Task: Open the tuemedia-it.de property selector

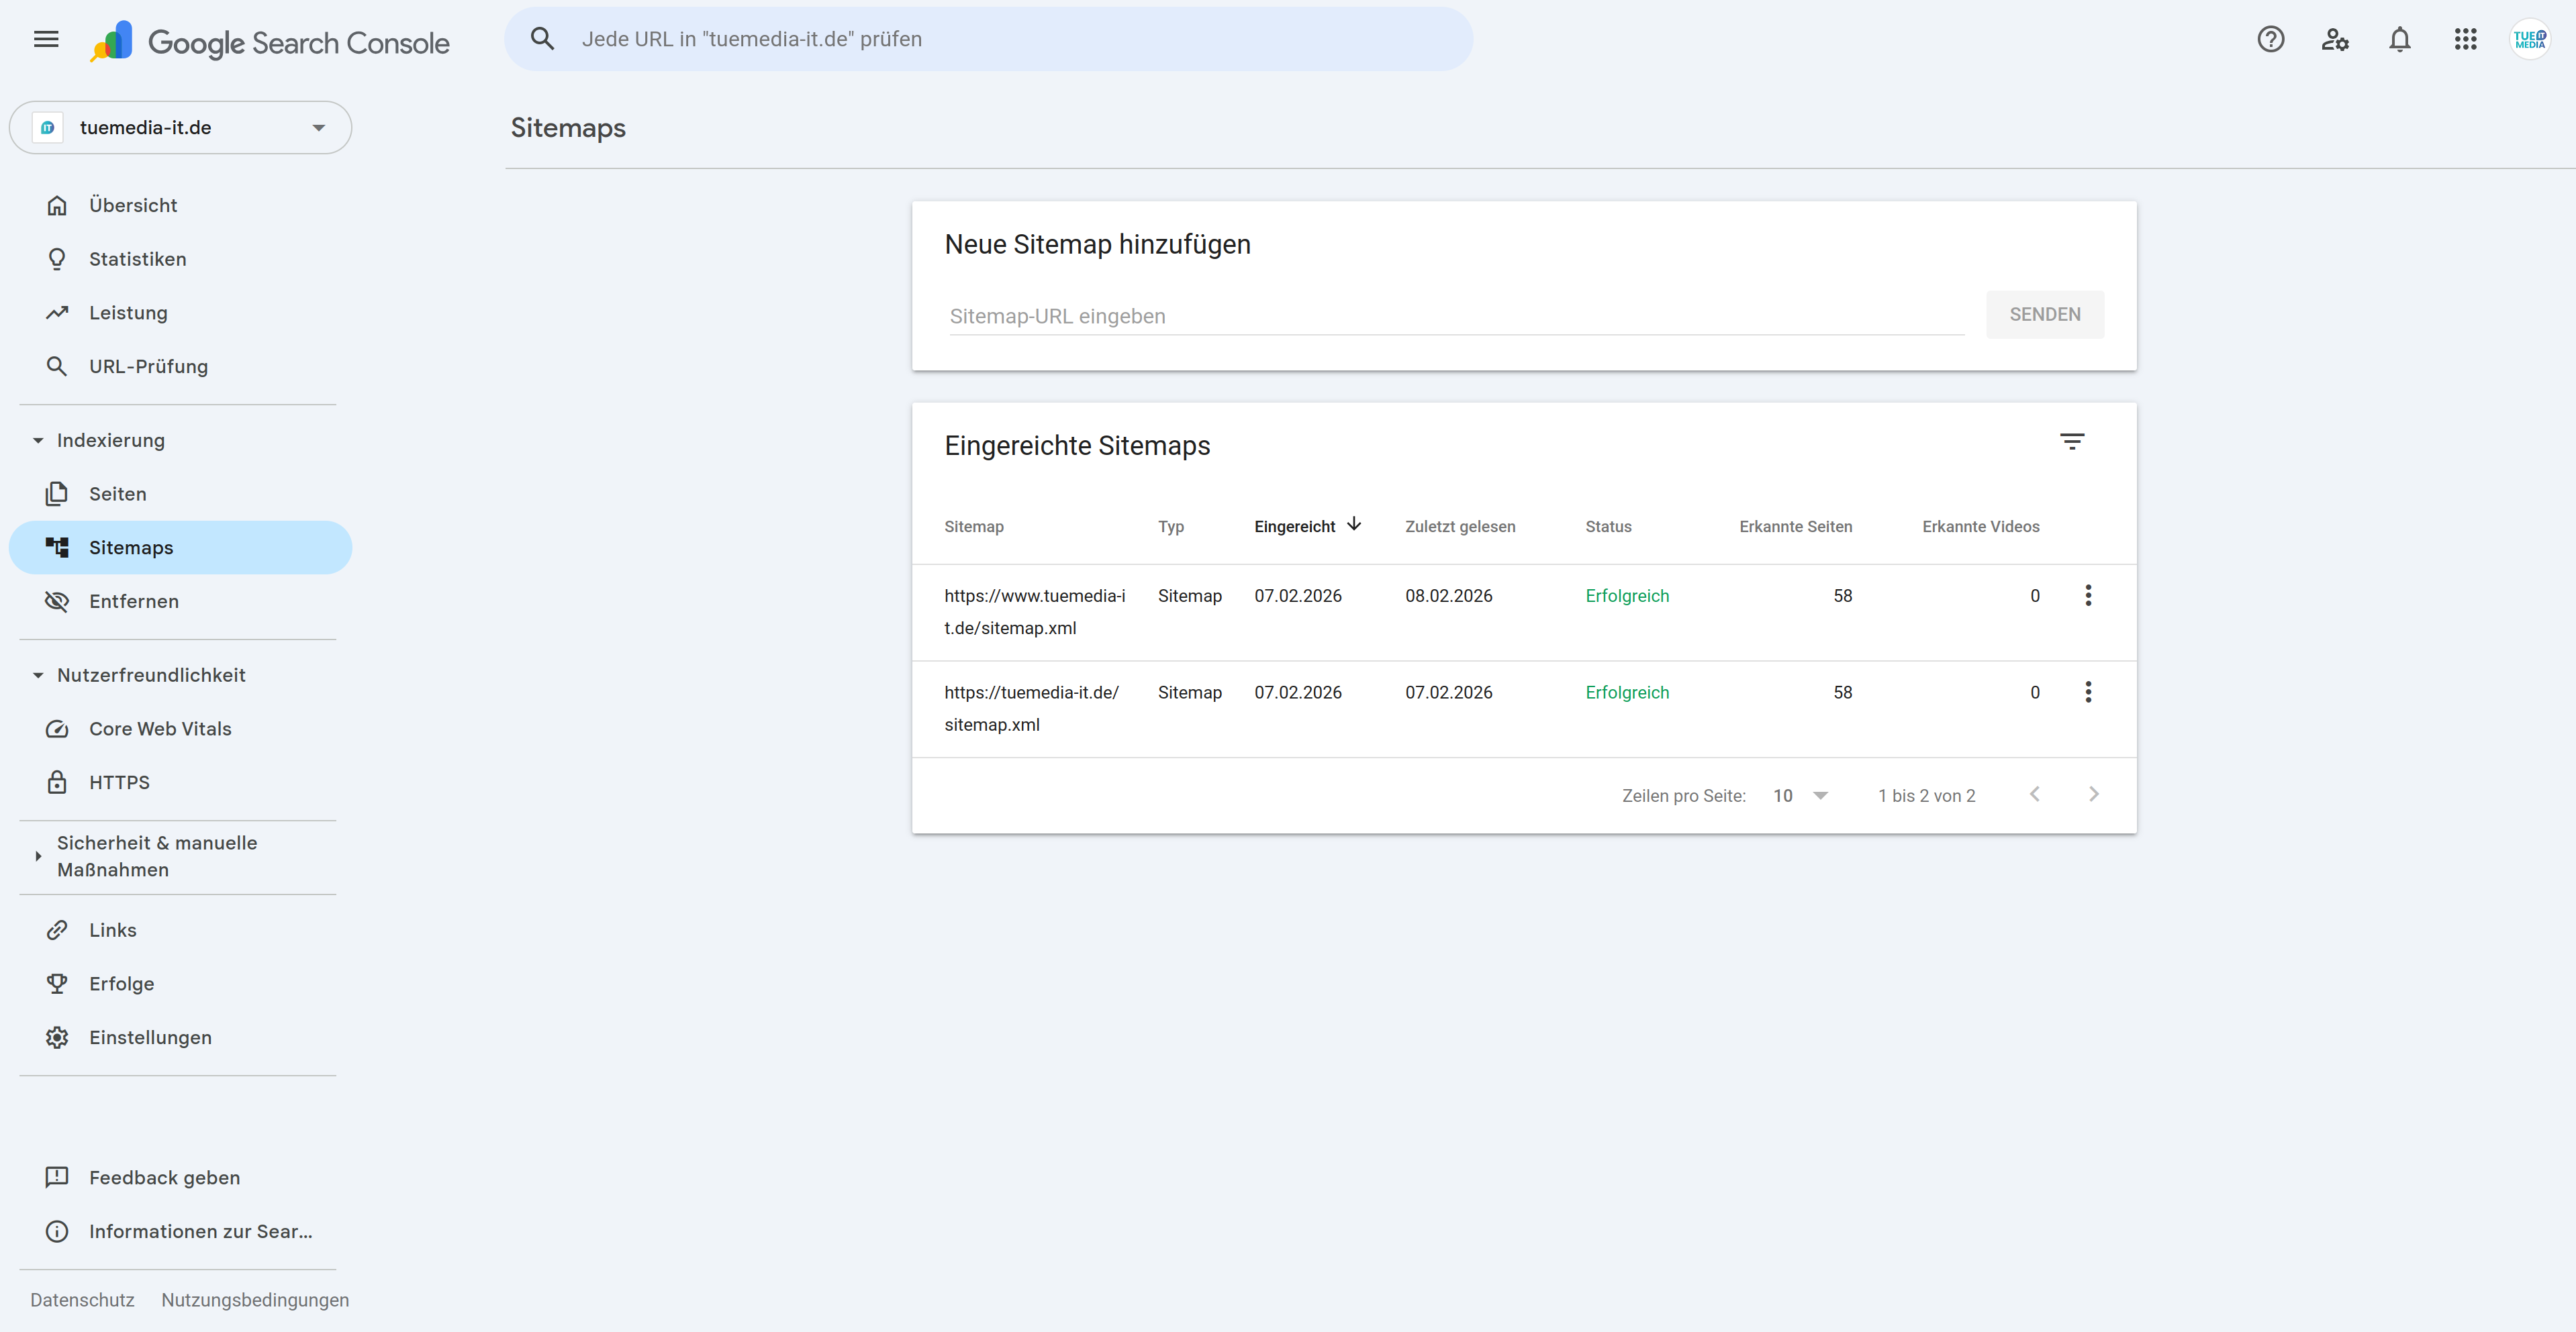Action: [181, 128]
